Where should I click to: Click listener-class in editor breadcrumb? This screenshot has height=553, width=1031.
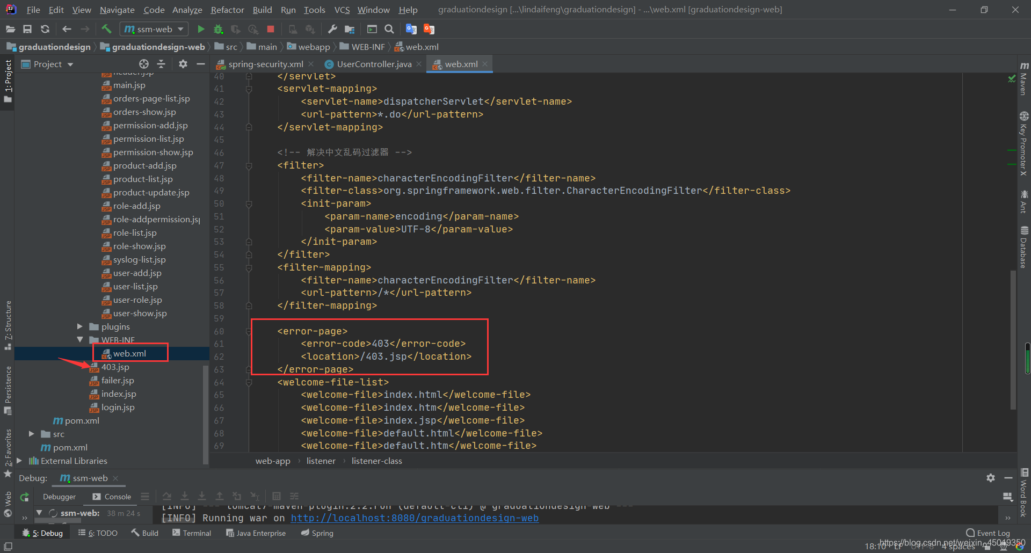coord(377,461)
